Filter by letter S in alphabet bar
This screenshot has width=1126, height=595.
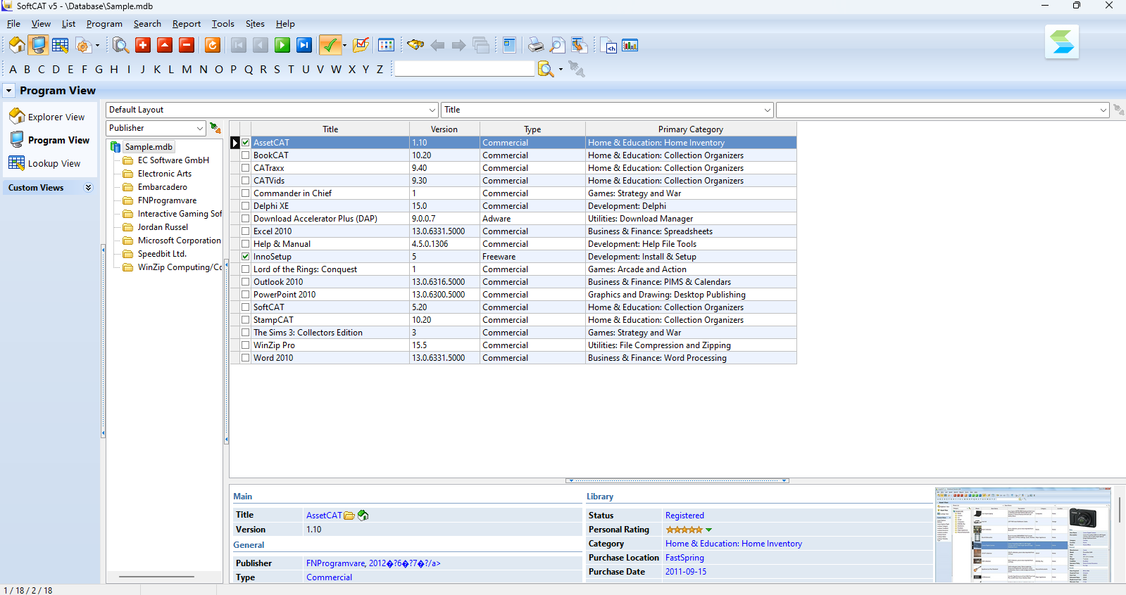tap(277, 69)
